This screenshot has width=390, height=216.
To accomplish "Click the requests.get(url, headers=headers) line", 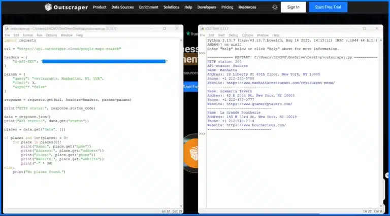I will click(x=68, y=99).
